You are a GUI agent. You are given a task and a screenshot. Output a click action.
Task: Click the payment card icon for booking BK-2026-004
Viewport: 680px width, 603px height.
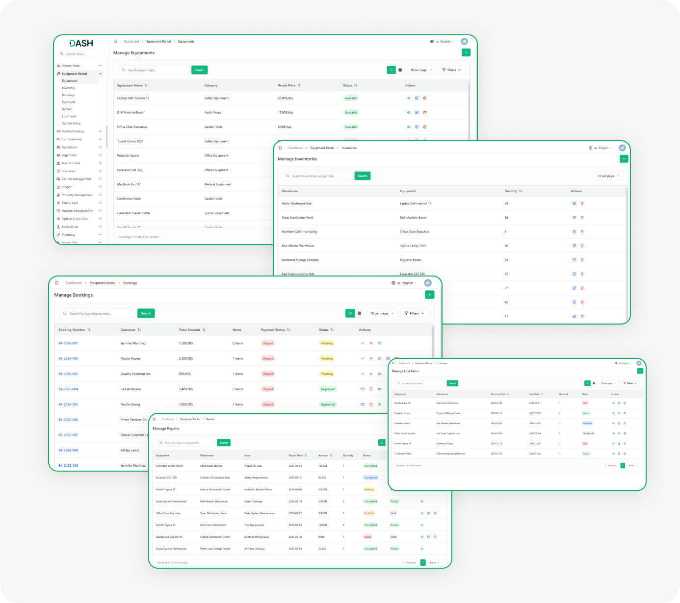(x=363, y=389)
